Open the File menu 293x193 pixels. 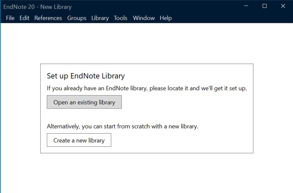(x=10, y=18)
